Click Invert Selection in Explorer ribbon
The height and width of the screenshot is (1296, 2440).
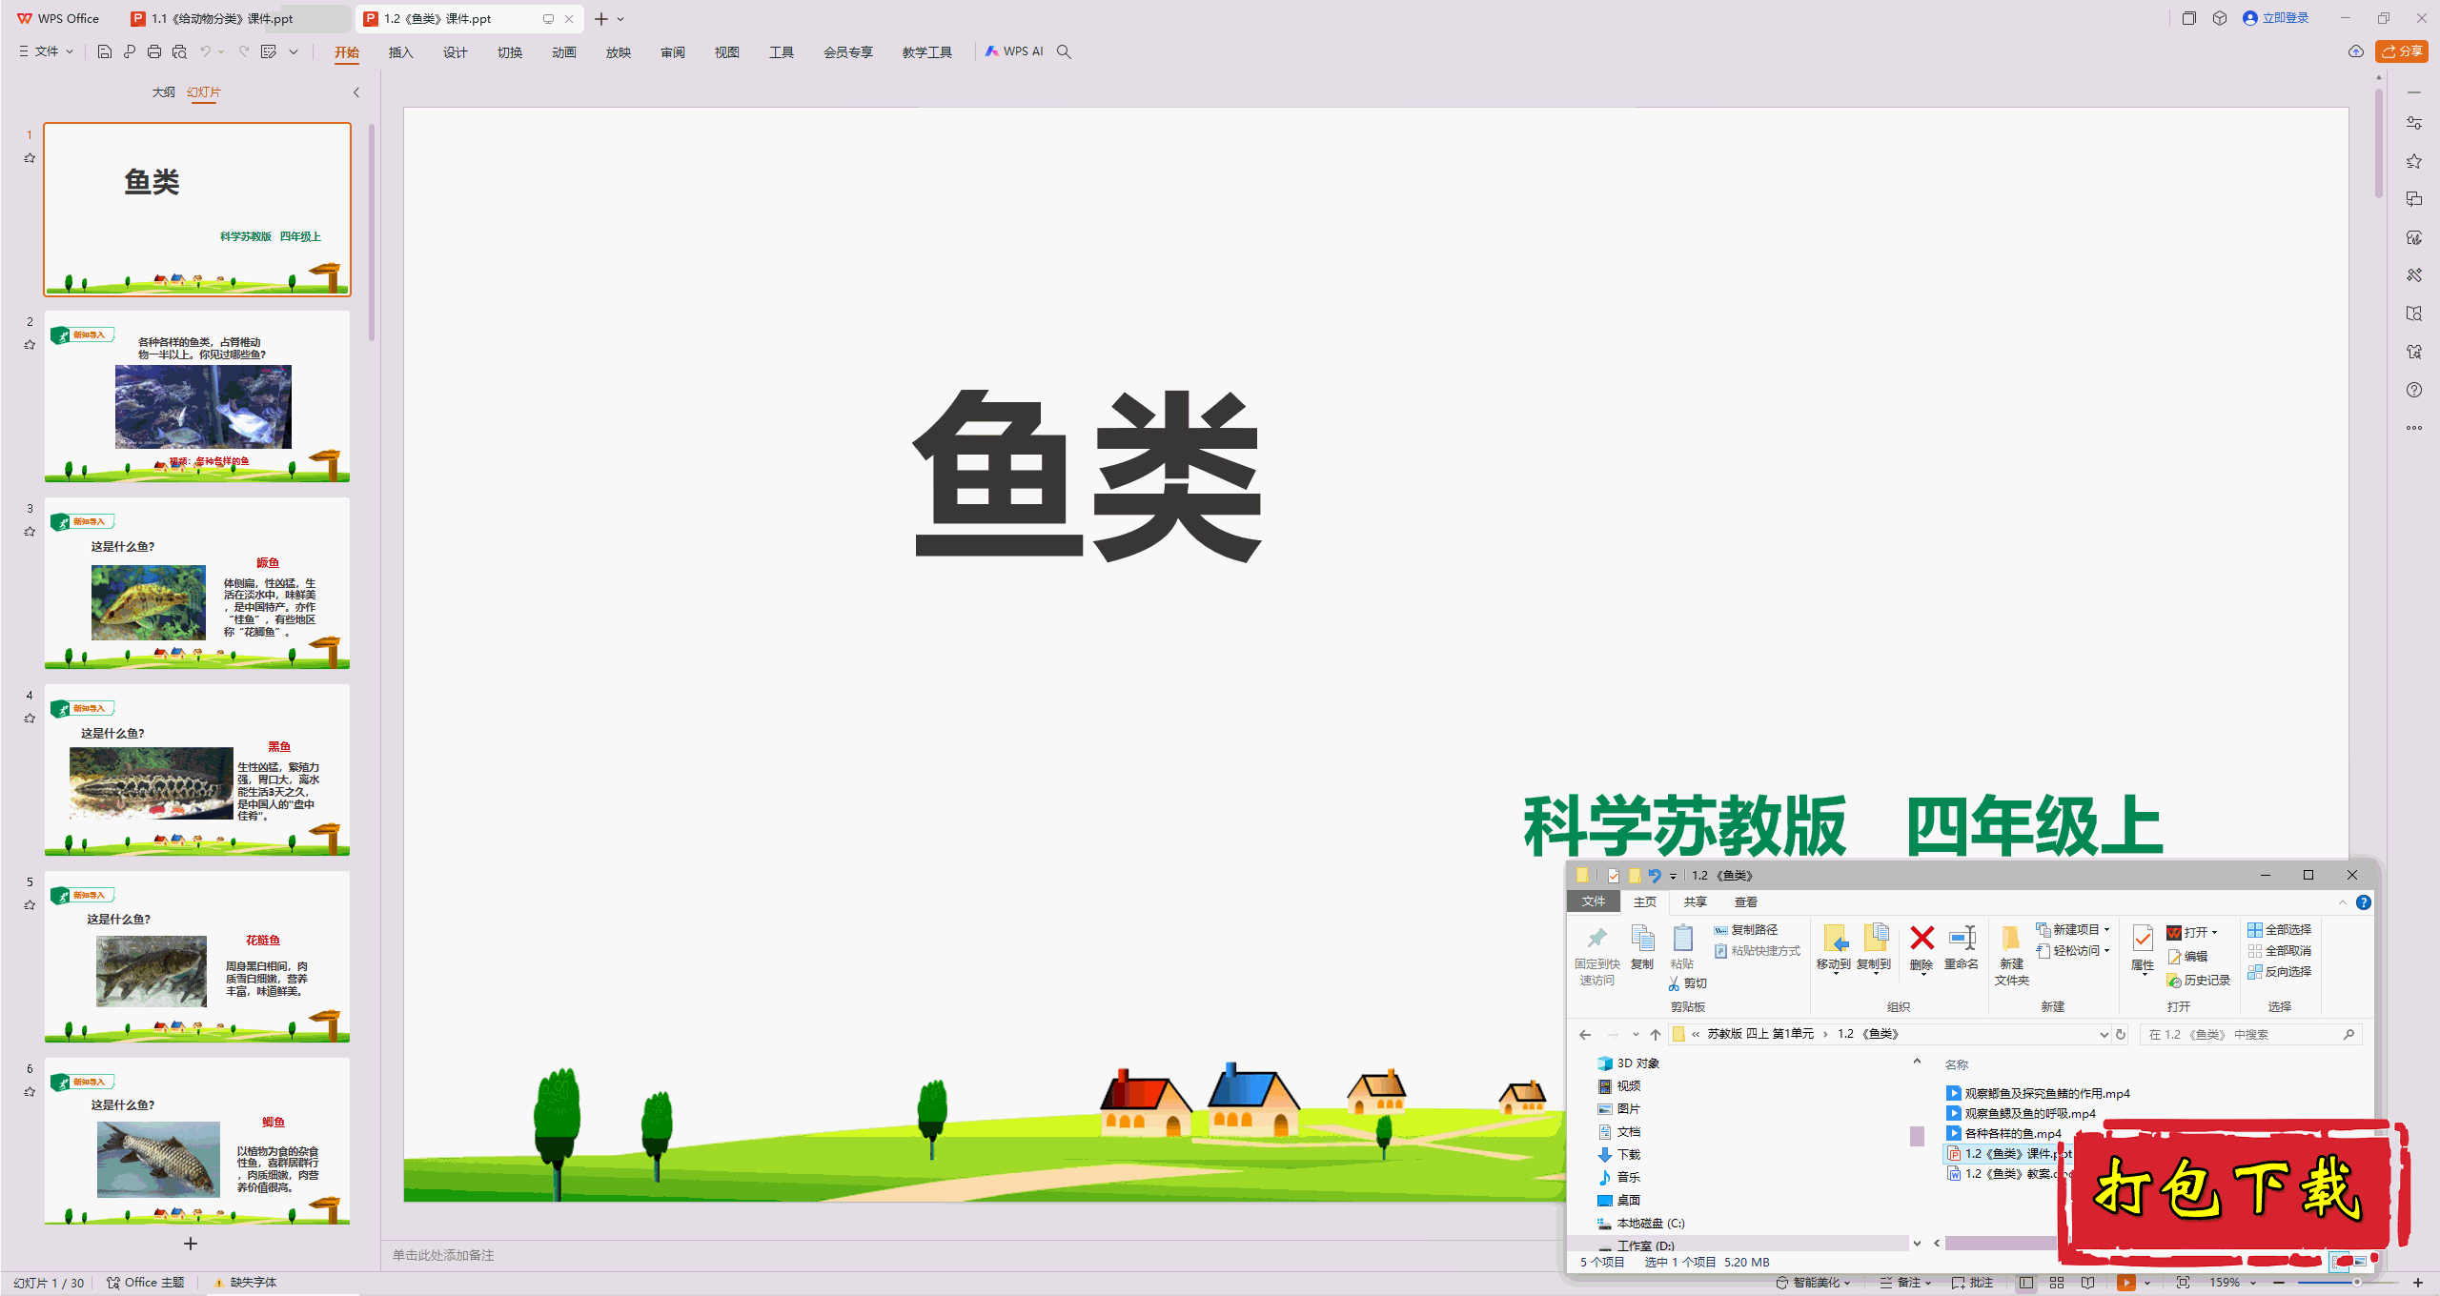2279,971
